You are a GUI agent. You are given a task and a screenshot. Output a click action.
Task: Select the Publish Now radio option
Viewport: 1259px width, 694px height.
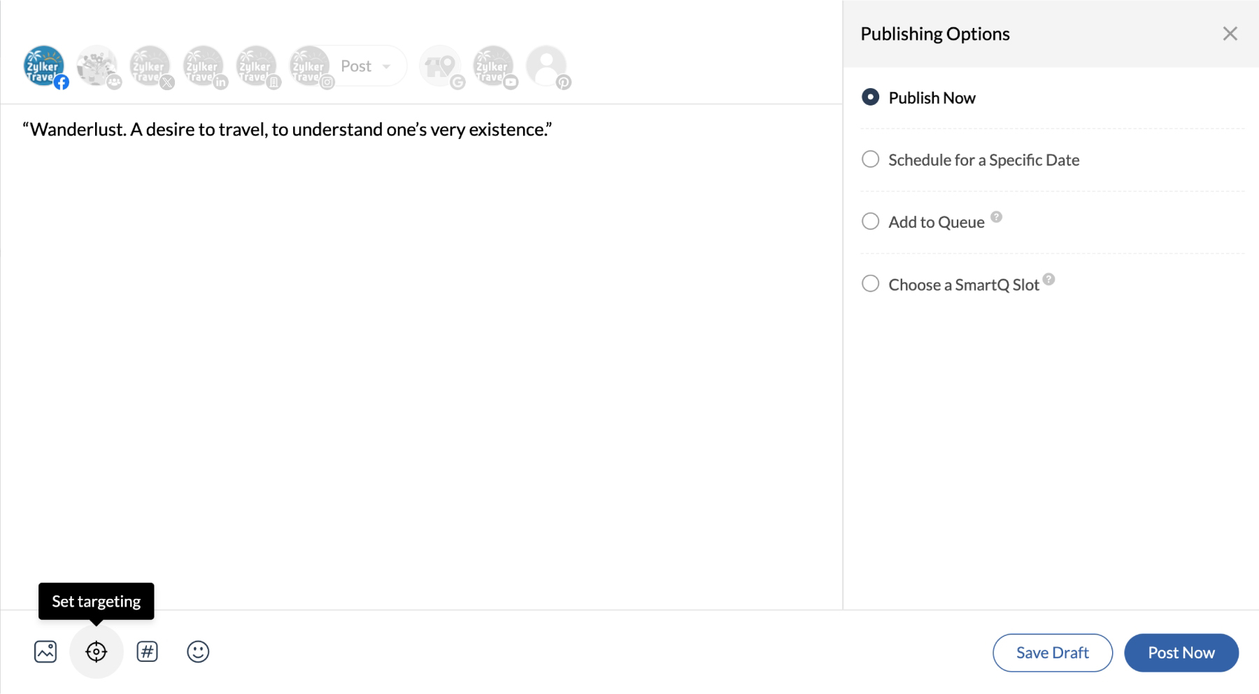pos(871,97)
